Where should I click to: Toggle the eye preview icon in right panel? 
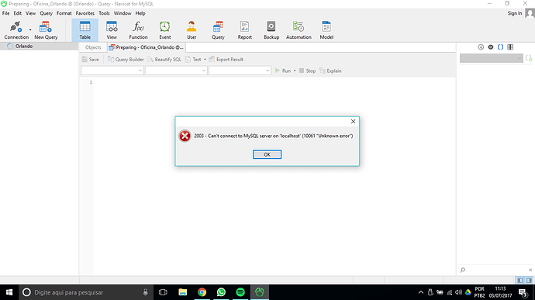click(491, 47)
